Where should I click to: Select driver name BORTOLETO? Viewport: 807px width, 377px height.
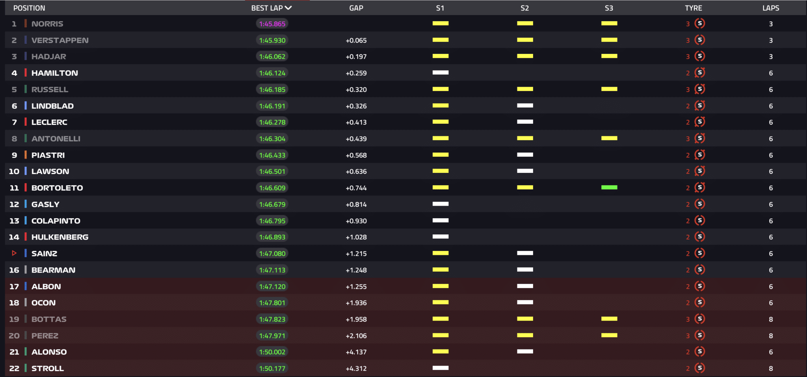coord(57,188)
